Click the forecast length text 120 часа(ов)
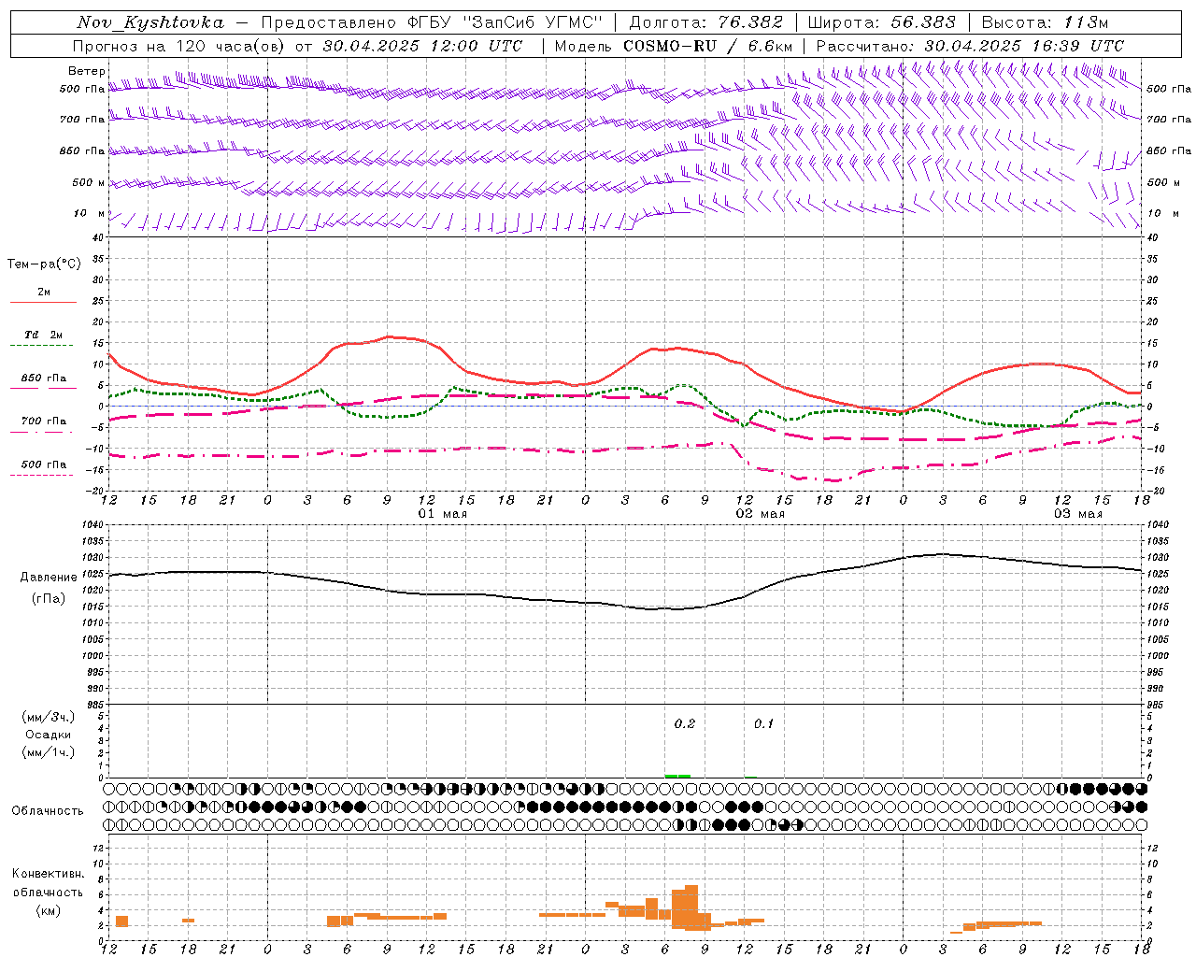The height and width of the screenshot is (957, 1196). [232, 46]
